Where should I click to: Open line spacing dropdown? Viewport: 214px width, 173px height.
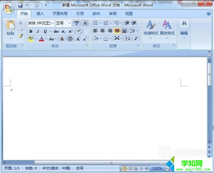tap(133, 31)
